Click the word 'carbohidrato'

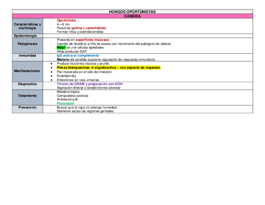[x=96, y=28]
